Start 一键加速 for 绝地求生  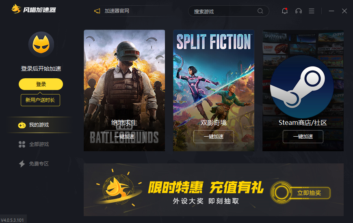point(124,137)
